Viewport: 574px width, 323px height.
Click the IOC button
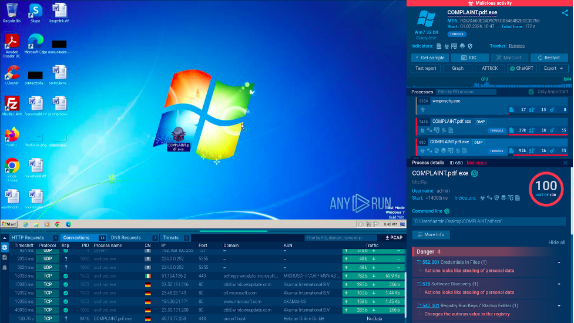(x=469, y=58)
